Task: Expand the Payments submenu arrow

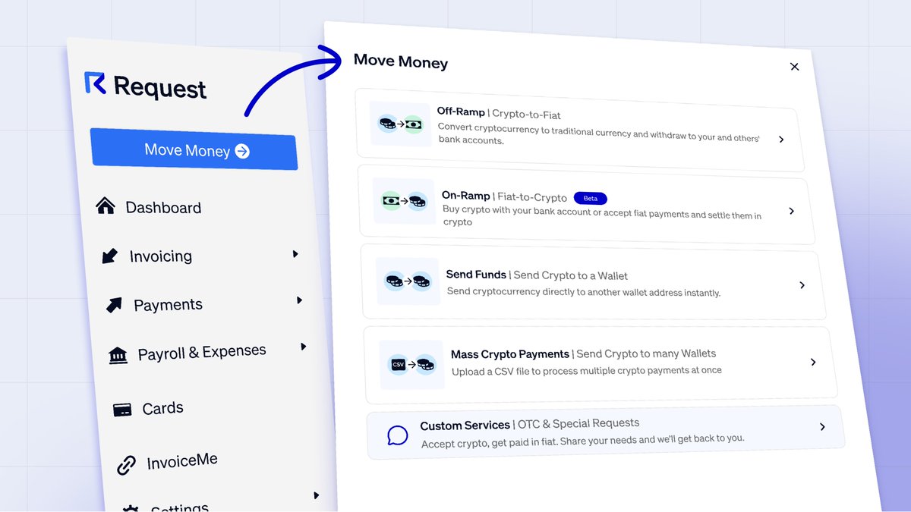Action: tap(300, 300)
